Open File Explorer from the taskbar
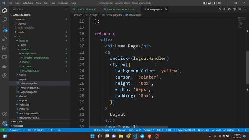Image resolution: width=249 pixels, height=140 pixels. click(121, 136)
